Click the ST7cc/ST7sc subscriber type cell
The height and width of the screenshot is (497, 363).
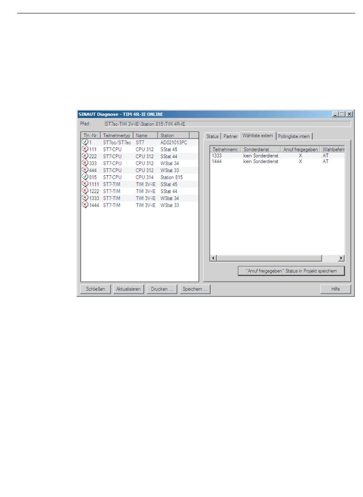point(117,142)
